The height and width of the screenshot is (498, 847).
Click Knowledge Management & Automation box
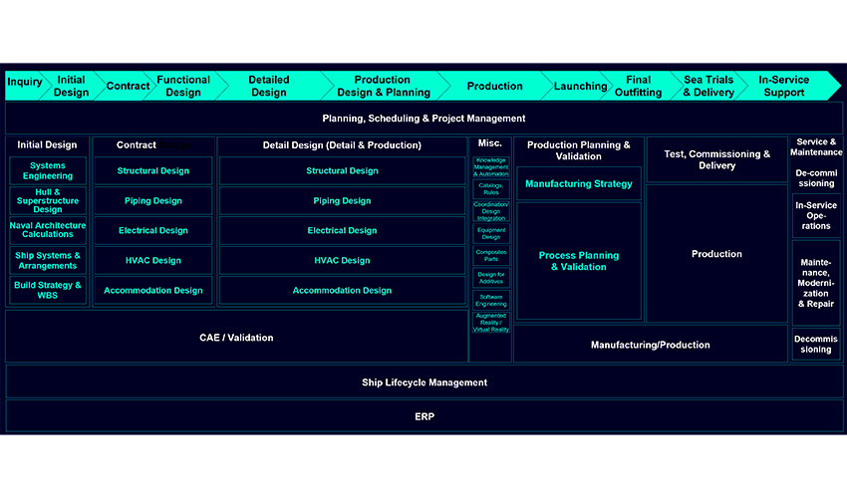coord(490,167)
